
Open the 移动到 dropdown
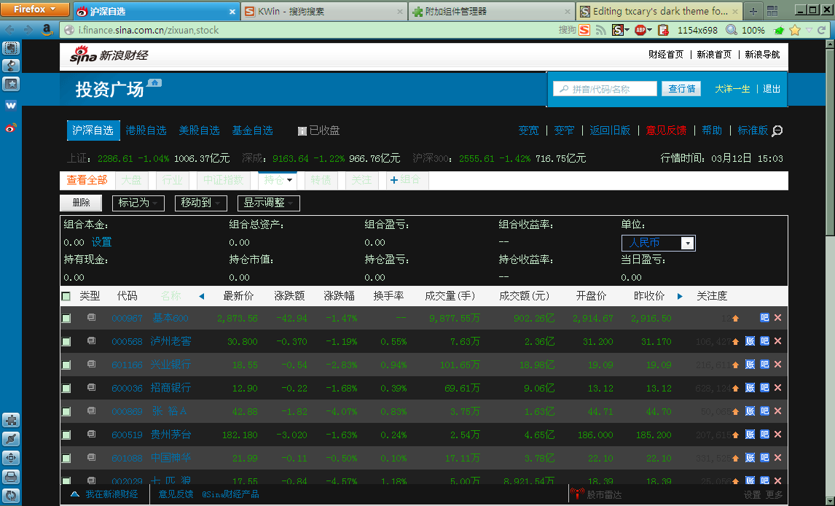[200, 203]
